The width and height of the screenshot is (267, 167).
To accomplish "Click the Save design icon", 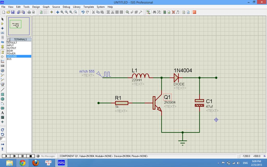I will coord(13,12).
